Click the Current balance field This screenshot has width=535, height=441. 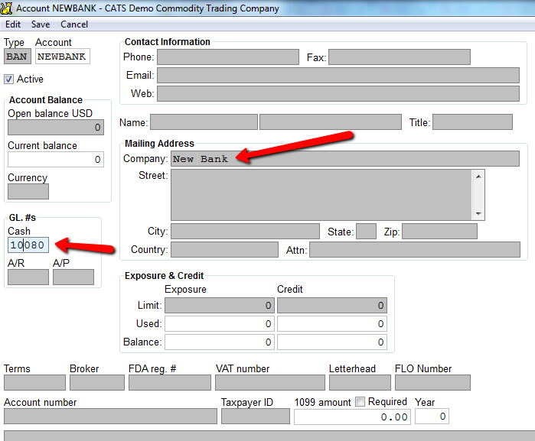(56, 160)
